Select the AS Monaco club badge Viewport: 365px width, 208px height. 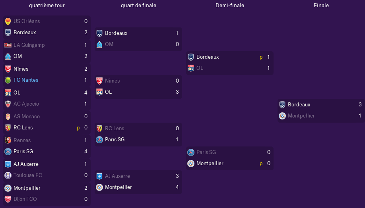[8, 116]
